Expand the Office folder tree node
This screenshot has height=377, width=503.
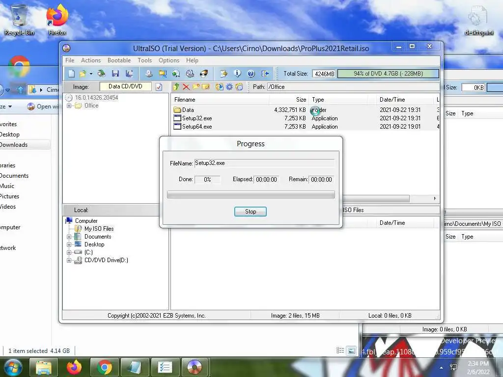[x=69, y=106]
